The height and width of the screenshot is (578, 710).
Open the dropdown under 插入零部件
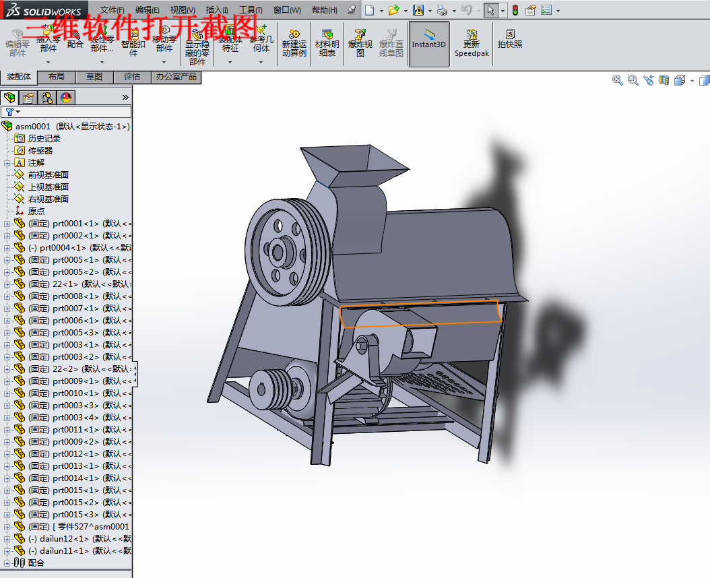pos(48,62)
